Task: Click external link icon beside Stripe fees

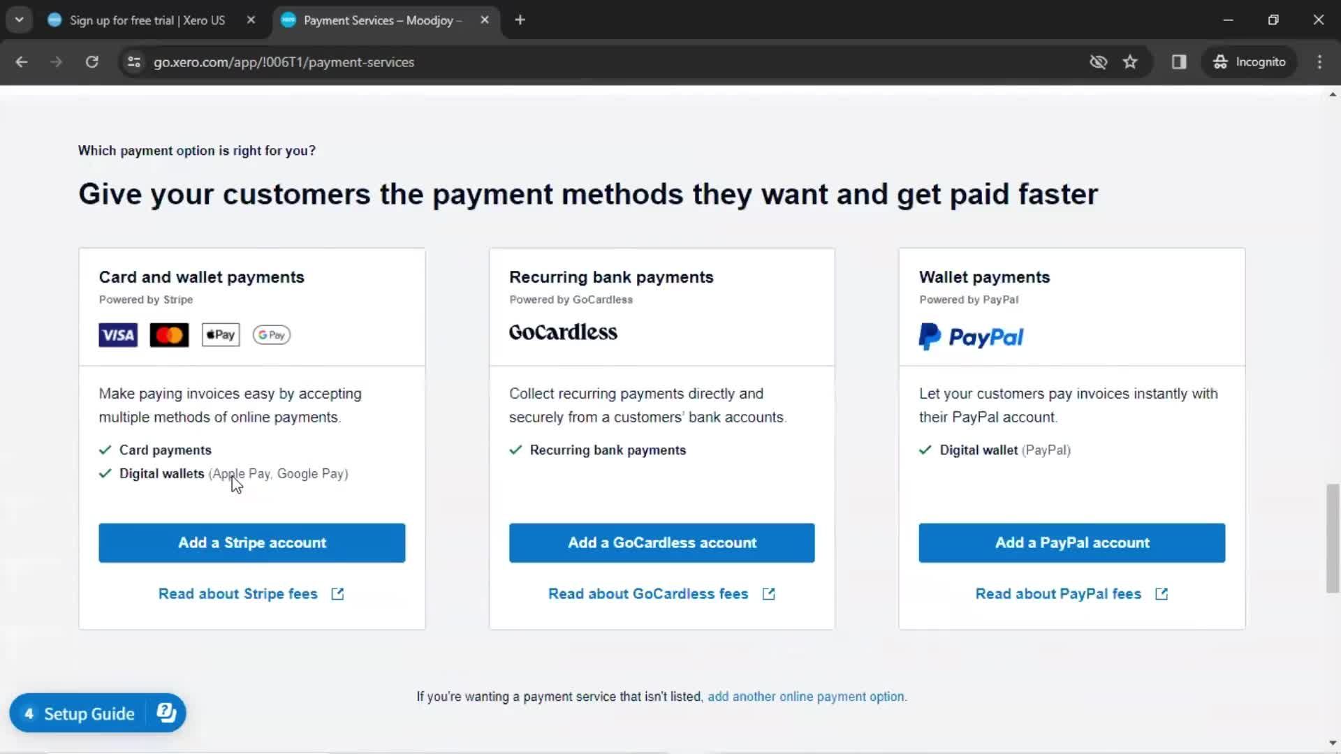Action: [x=337, y=593]
